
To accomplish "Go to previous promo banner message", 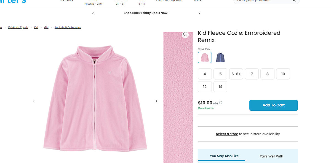I will [93, 13].
